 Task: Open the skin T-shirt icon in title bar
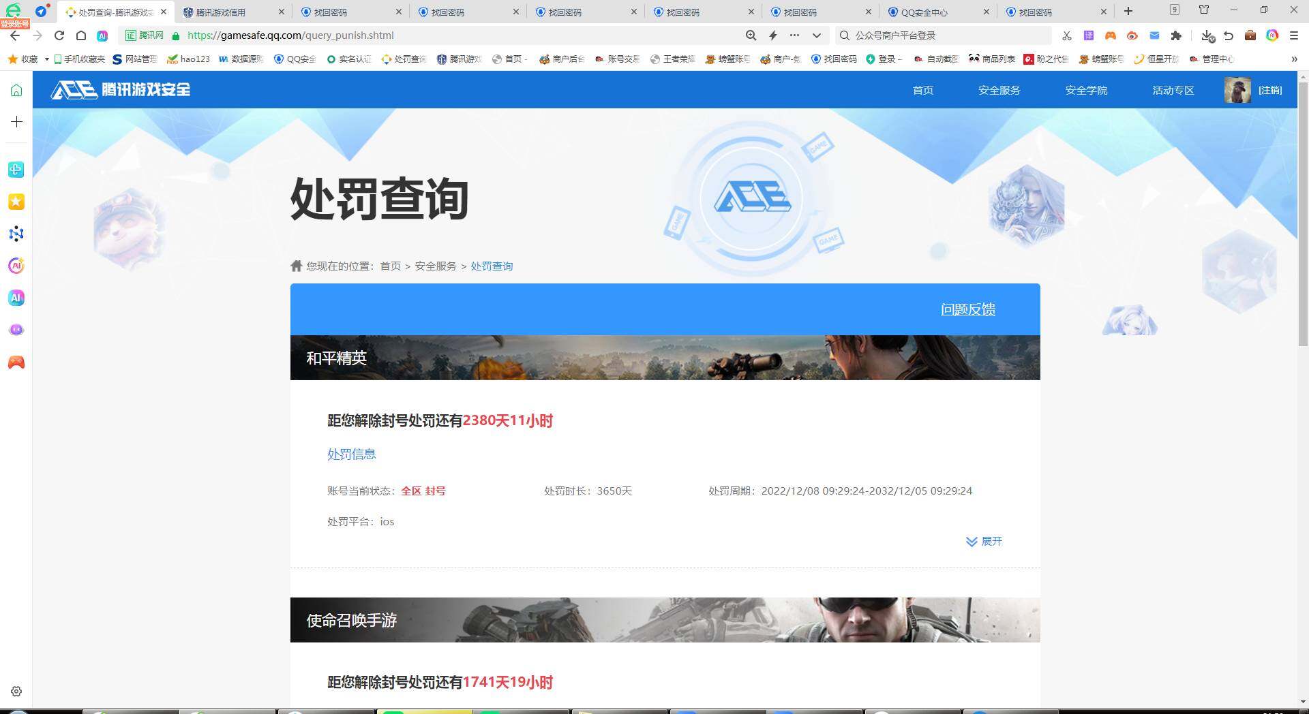(x=1204, y=10)
